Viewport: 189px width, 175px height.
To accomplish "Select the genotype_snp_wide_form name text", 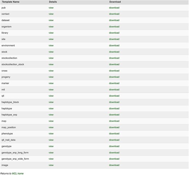I will (x=15, y=159).
